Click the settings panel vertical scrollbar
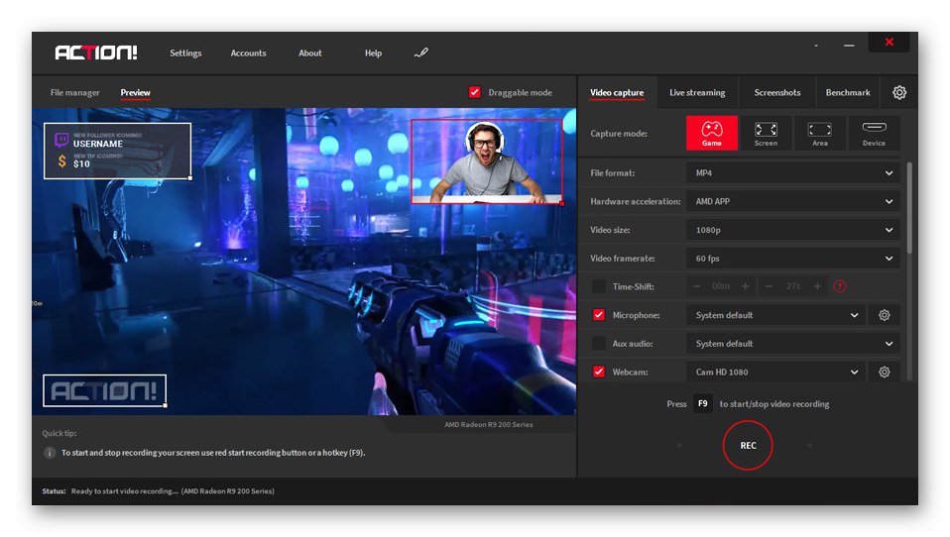The height and width of the screenshot is (537, 950). 908,207
